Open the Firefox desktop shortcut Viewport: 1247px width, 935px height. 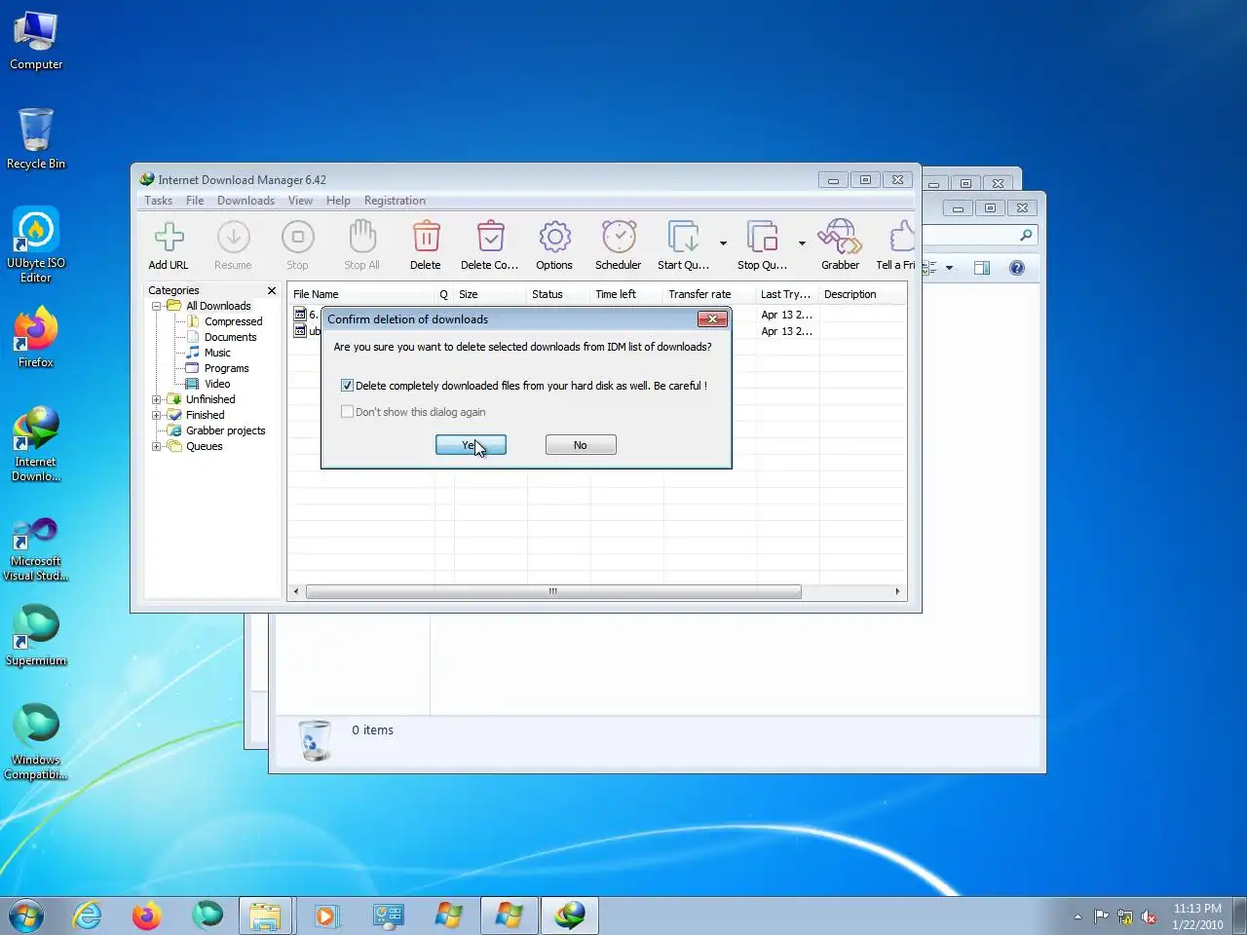(36, 337)
